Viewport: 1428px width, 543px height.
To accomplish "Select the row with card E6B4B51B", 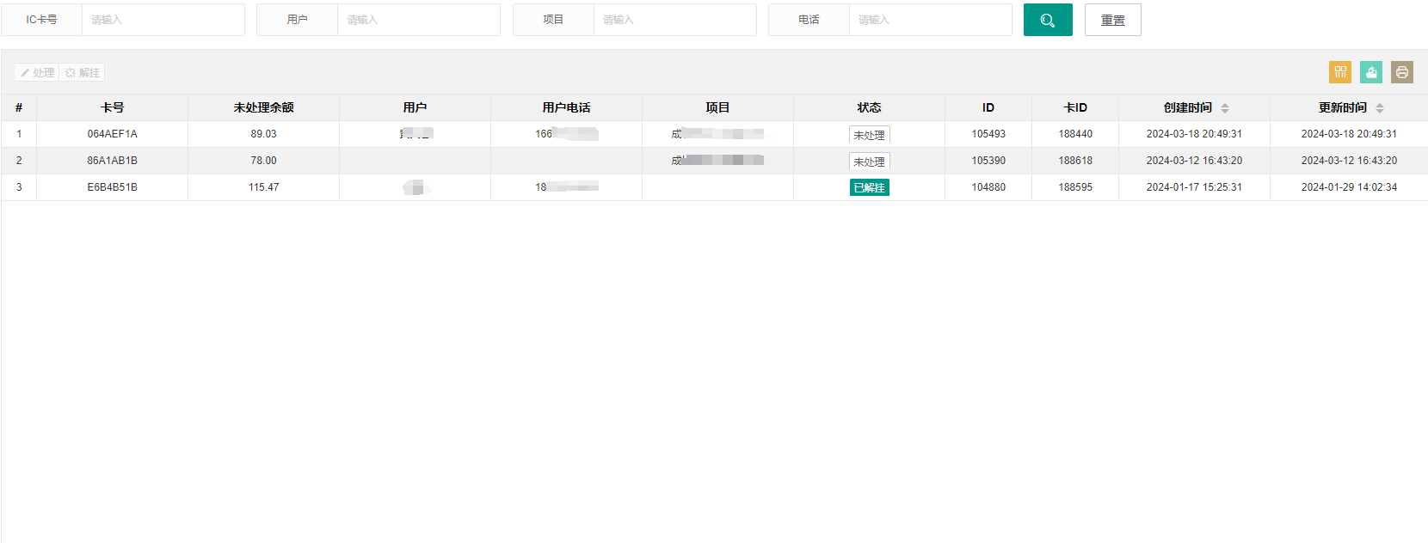I will pos(714,187).
